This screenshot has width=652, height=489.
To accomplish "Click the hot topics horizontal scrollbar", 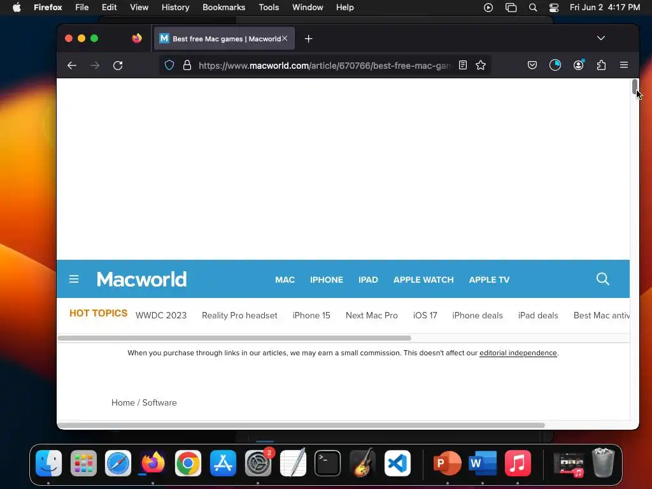I will [x=234, y=338].
